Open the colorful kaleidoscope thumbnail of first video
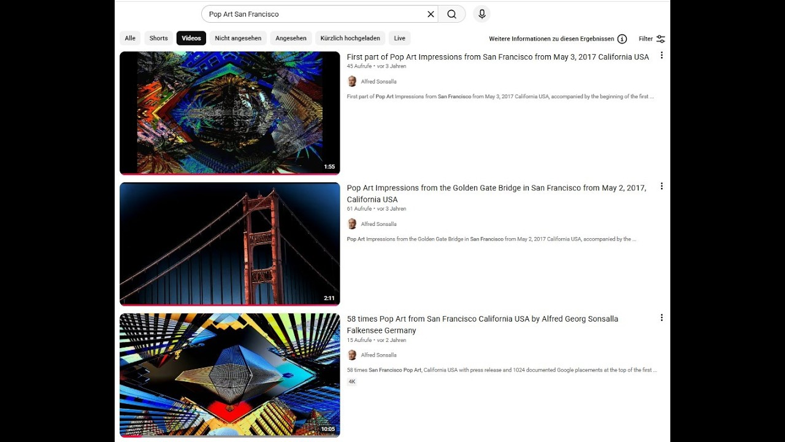The height and width of the screenshot is (442, 785). point(229,112)
